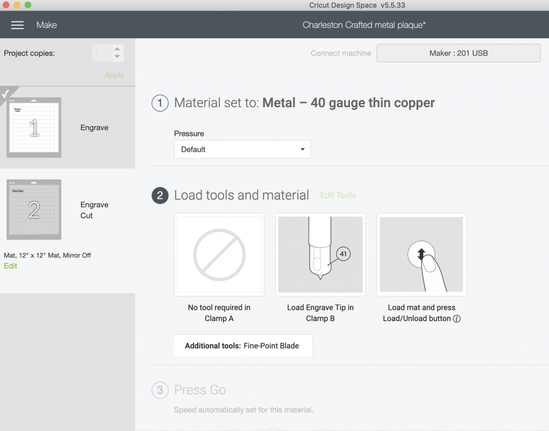Screen dimensions: 549x431
Task: Click the Load/Unload button illustration
Action: point(421,255)
